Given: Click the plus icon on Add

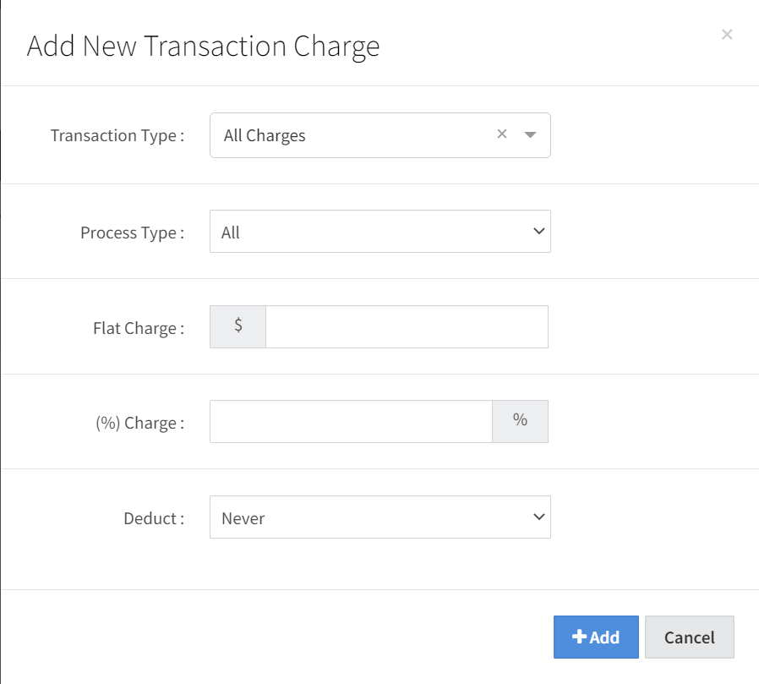Looking at the screenshot, I should (x=579, y=637).
